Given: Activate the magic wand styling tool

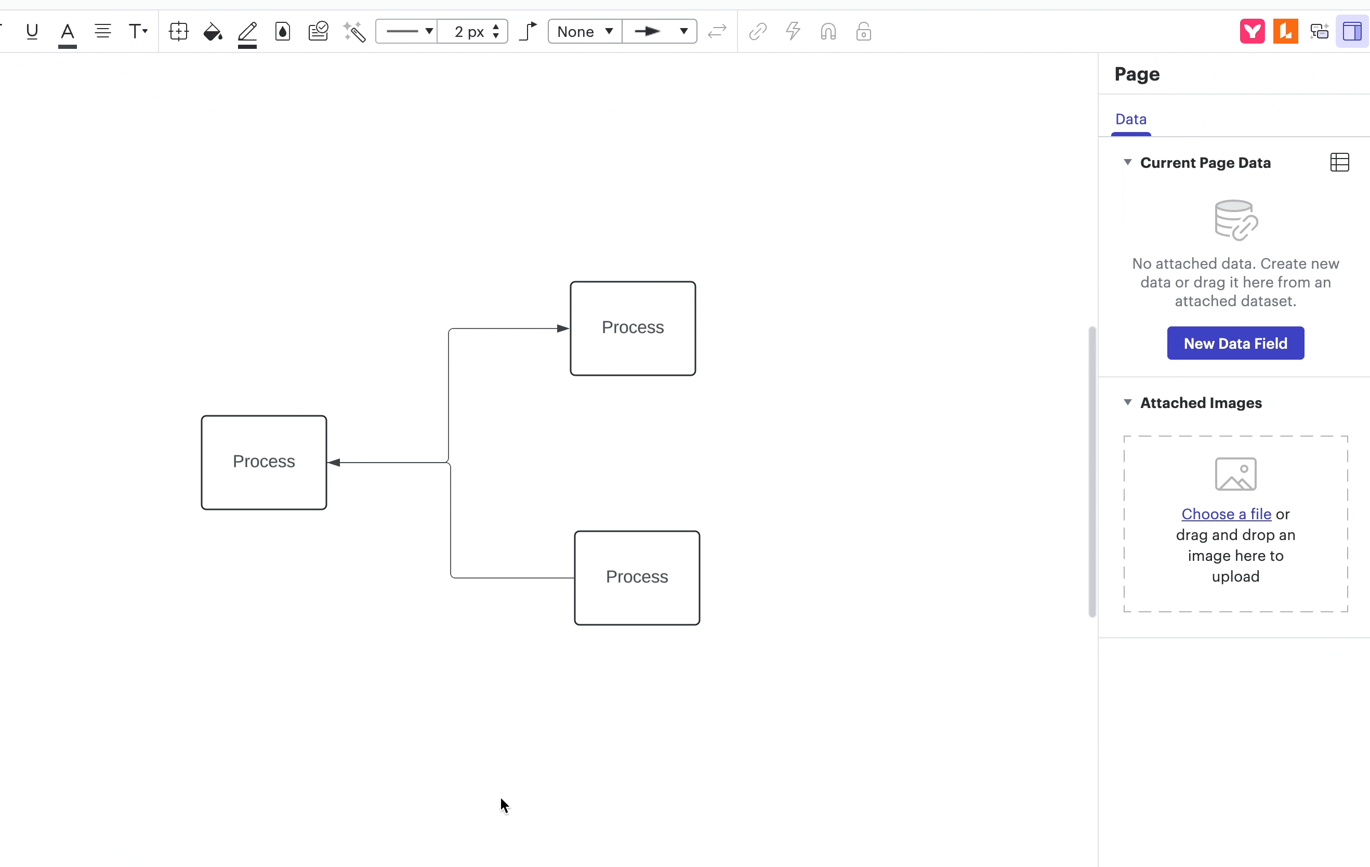Looking at the screenshot, I should pyautogui.click(x=355, y=32).
